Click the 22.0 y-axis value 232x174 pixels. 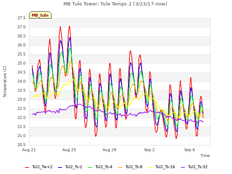(22, 117)
